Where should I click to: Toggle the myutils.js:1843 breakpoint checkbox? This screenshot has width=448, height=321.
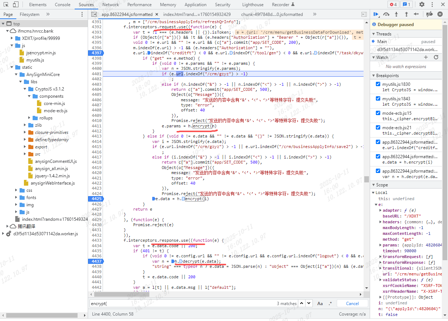(x=378, y=98)
